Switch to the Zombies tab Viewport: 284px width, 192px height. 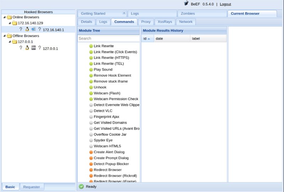pyautogui.click(x=188, y=13)
